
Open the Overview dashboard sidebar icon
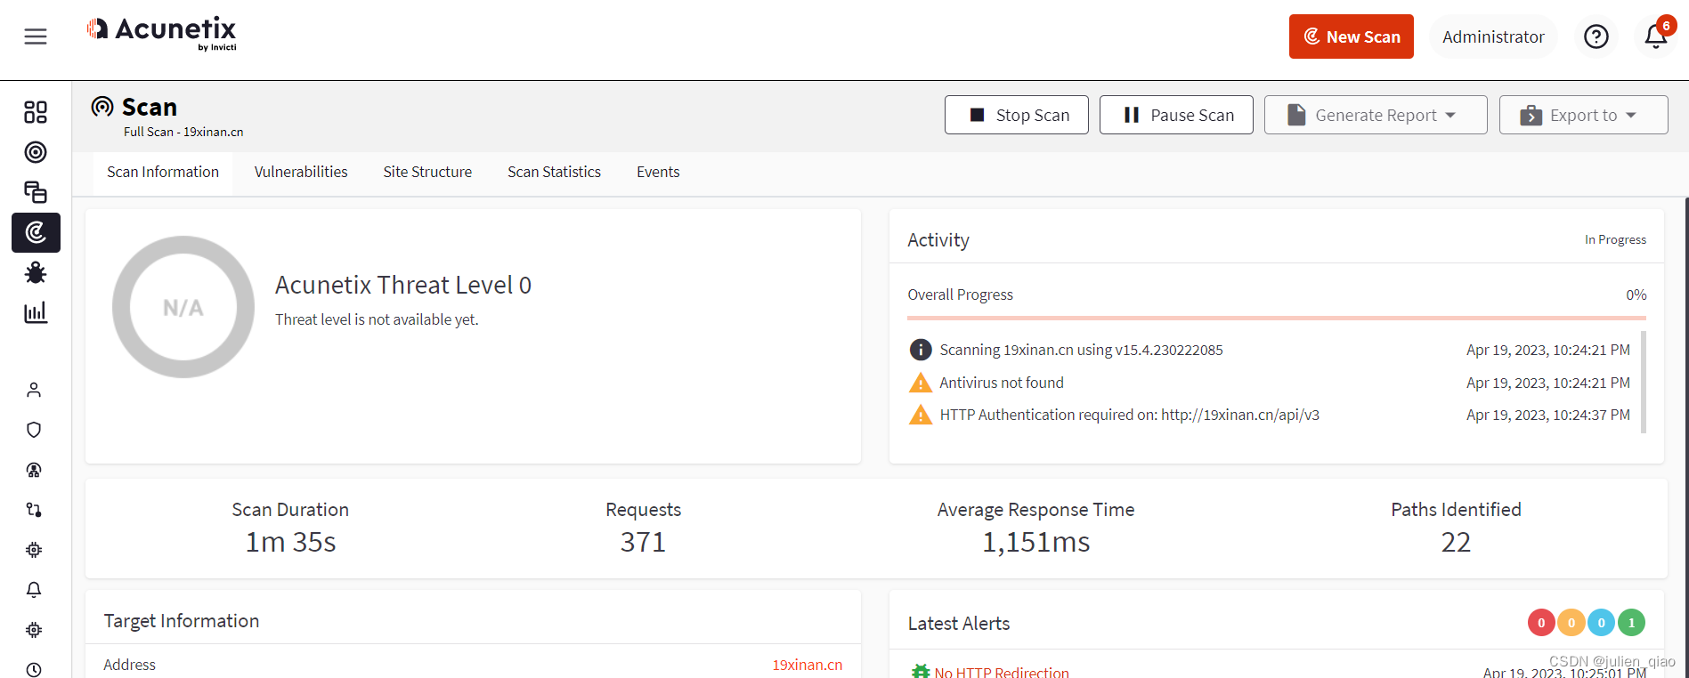(36, 112)
